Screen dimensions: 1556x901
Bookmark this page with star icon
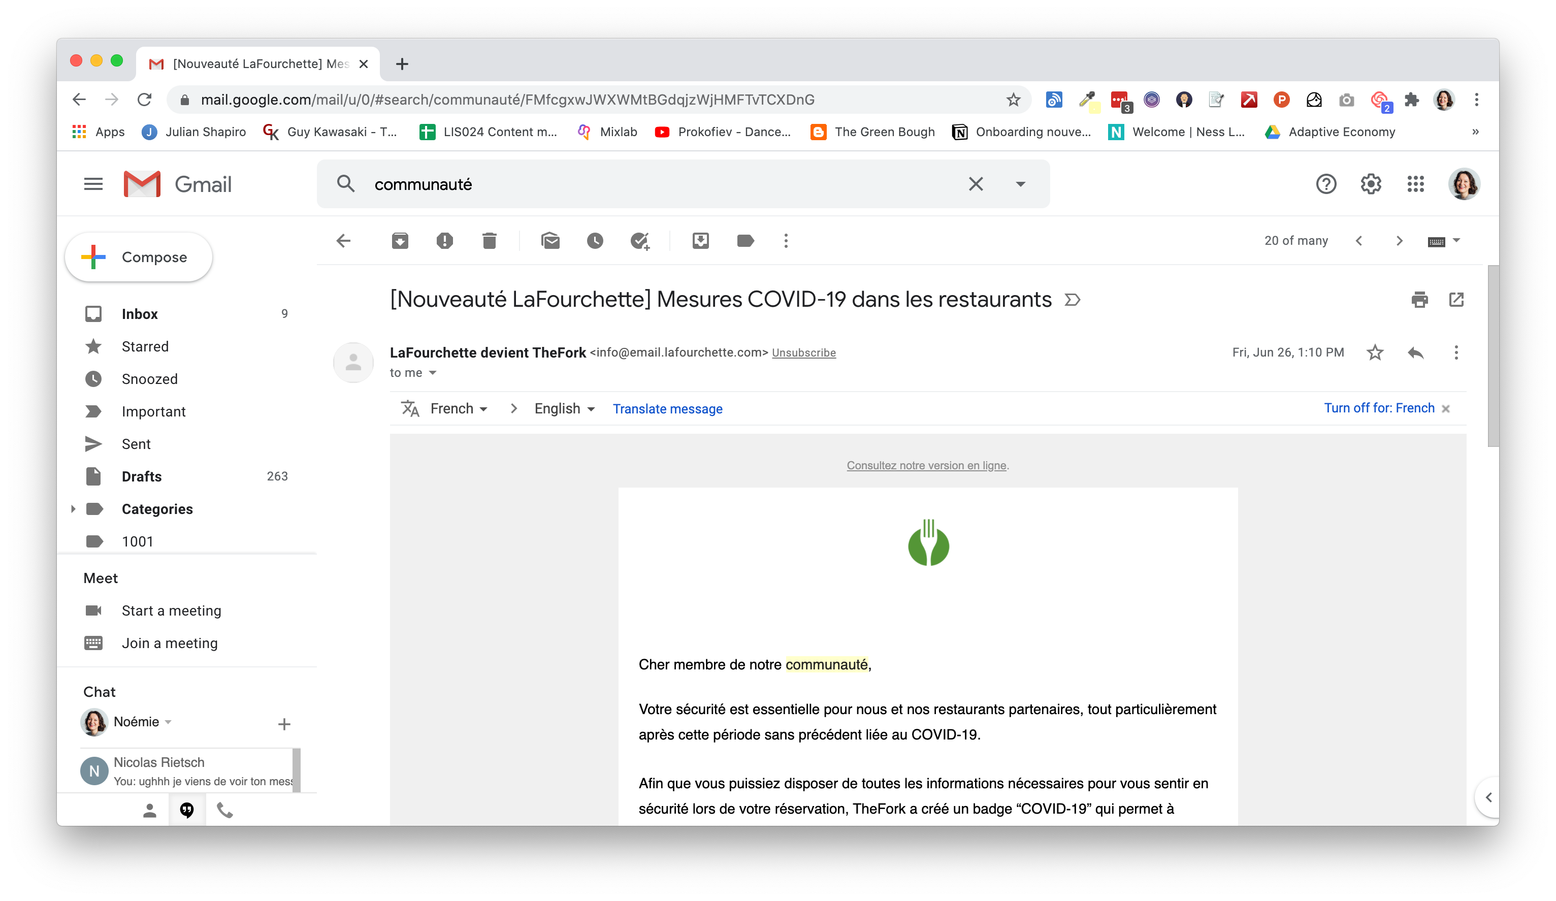pyautogui.click(x=1013, y=100)
